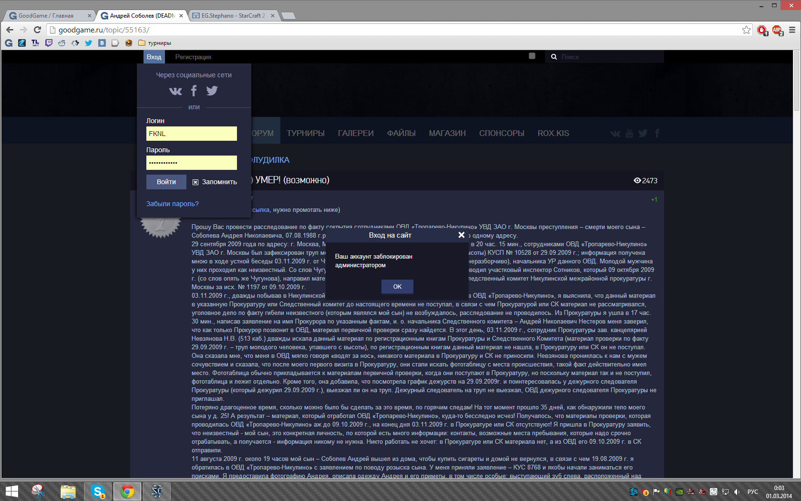Open the ОЛУДИЛКА forum section link

point(270,160)
